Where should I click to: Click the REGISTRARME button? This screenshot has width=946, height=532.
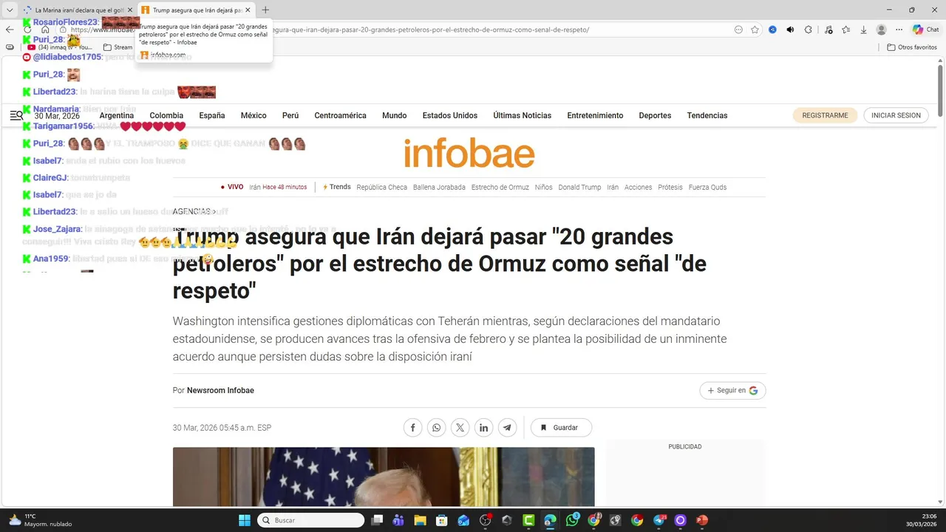click(825, 115)
